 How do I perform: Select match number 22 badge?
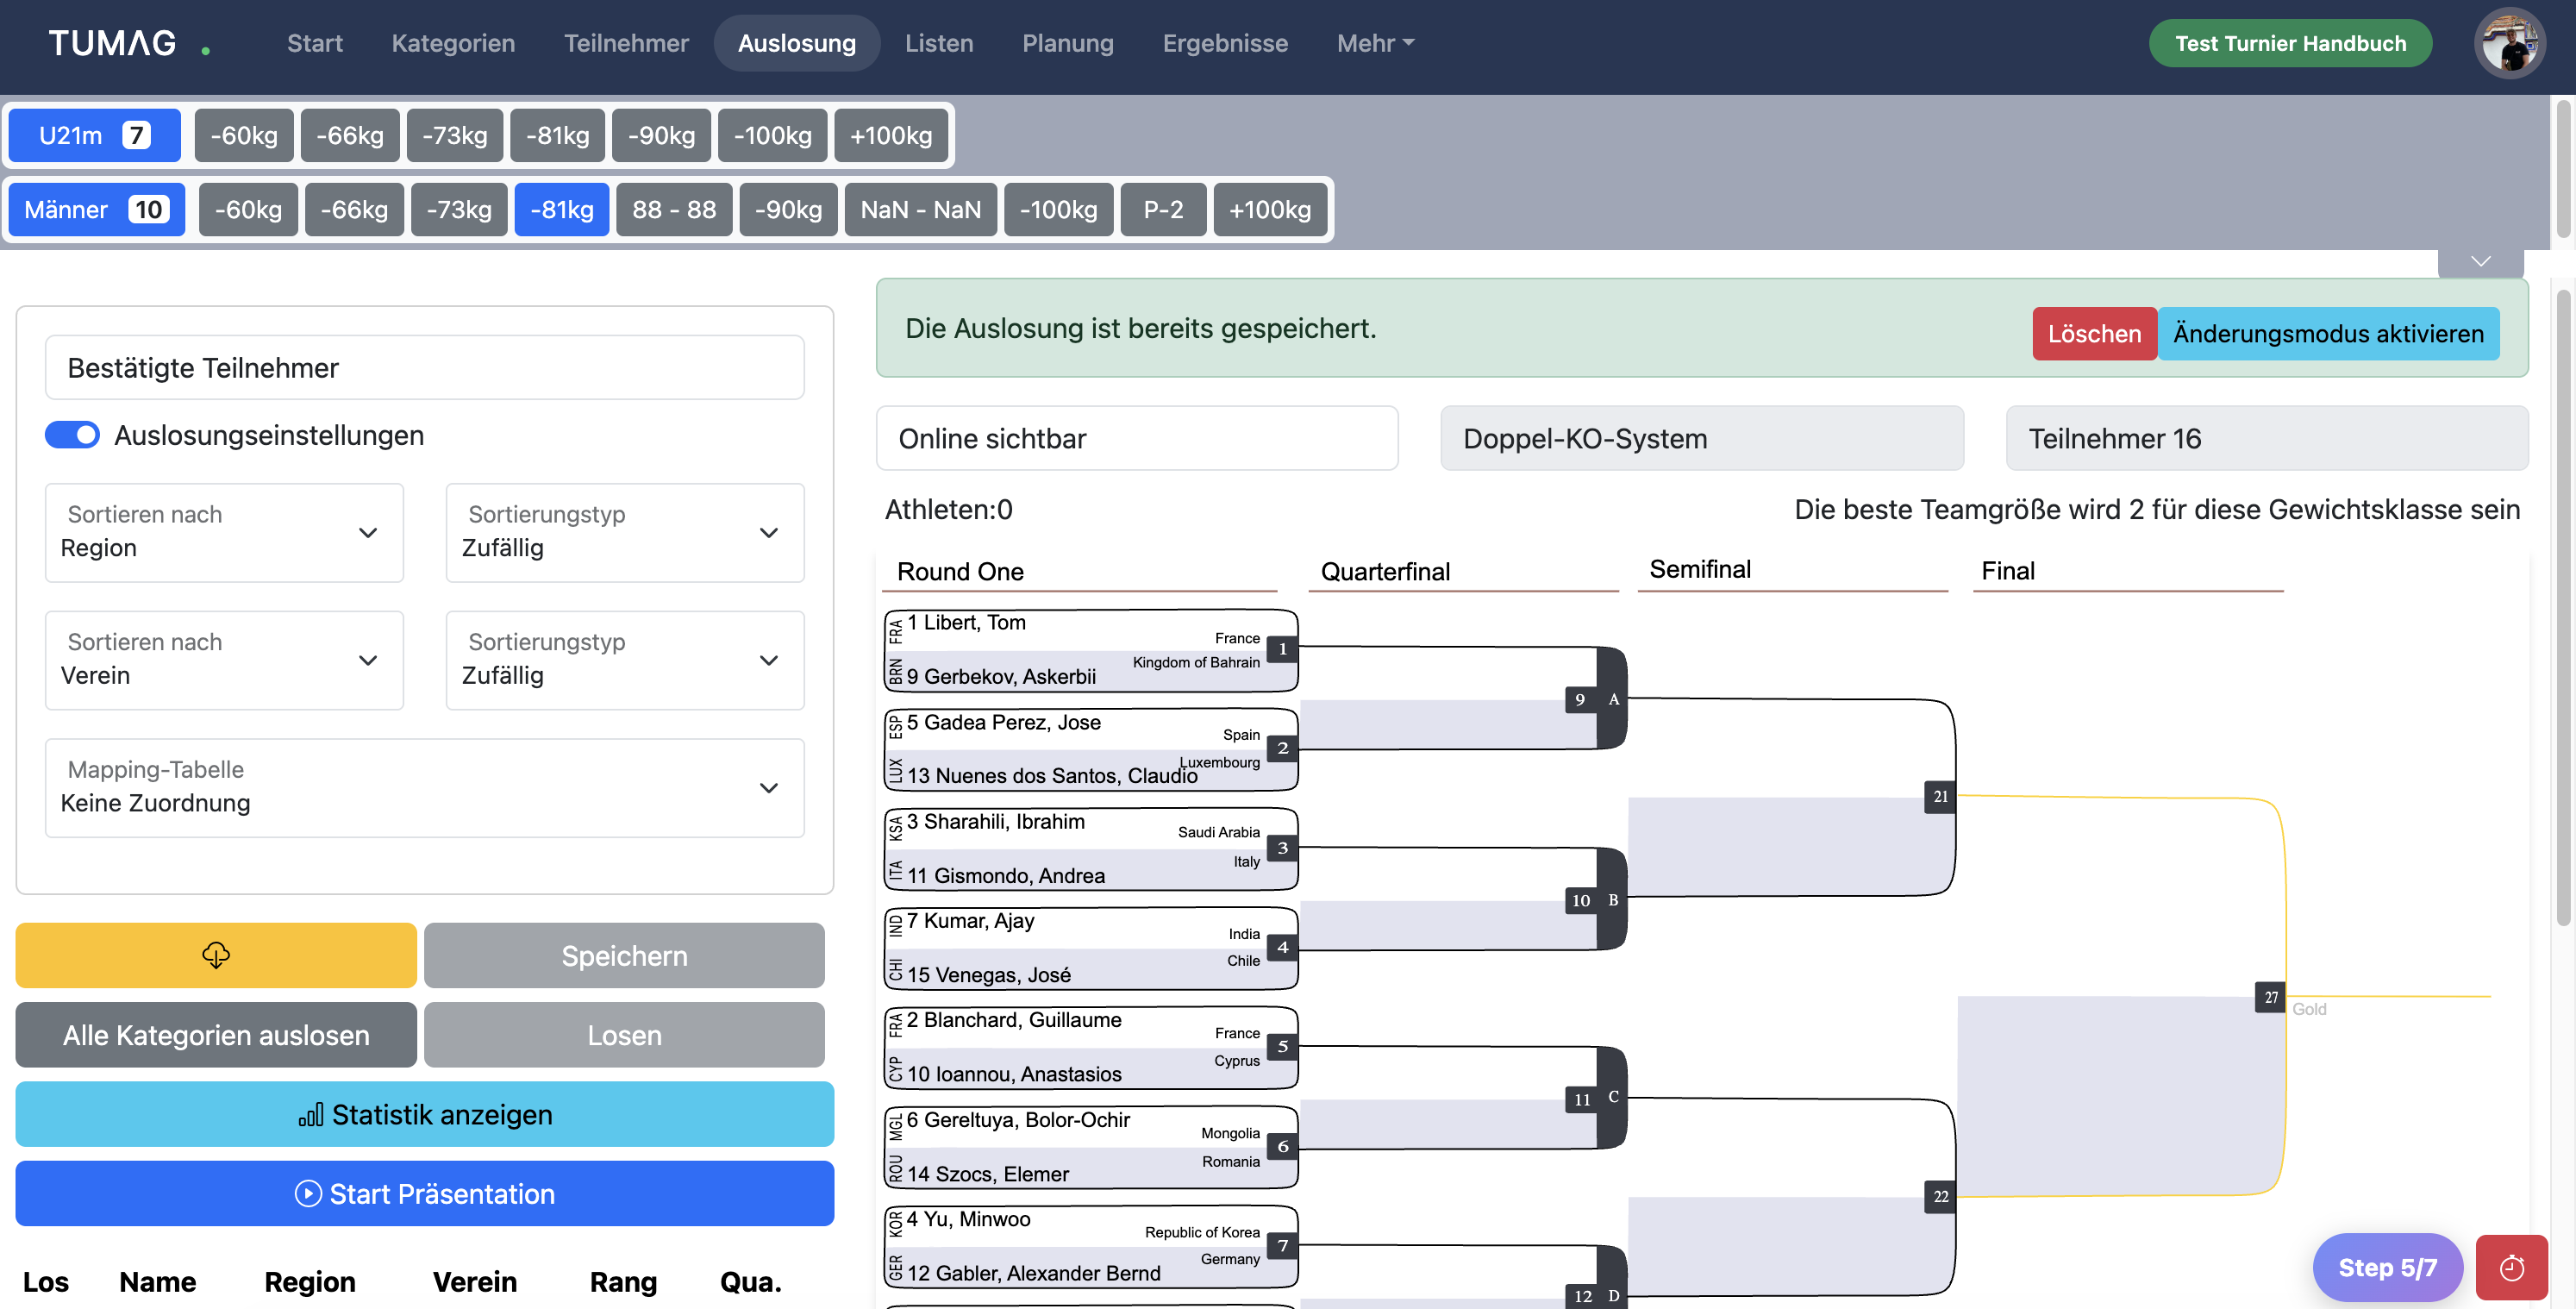pyautogui.click(x=1940, y=1196)
